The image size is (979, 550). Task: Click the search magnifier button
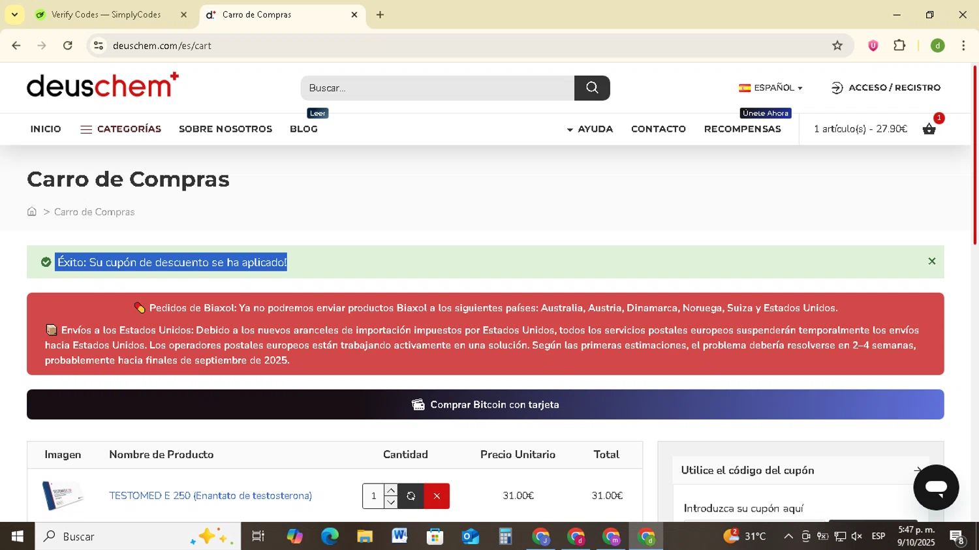pyautogui.click(x=592, y=88)
